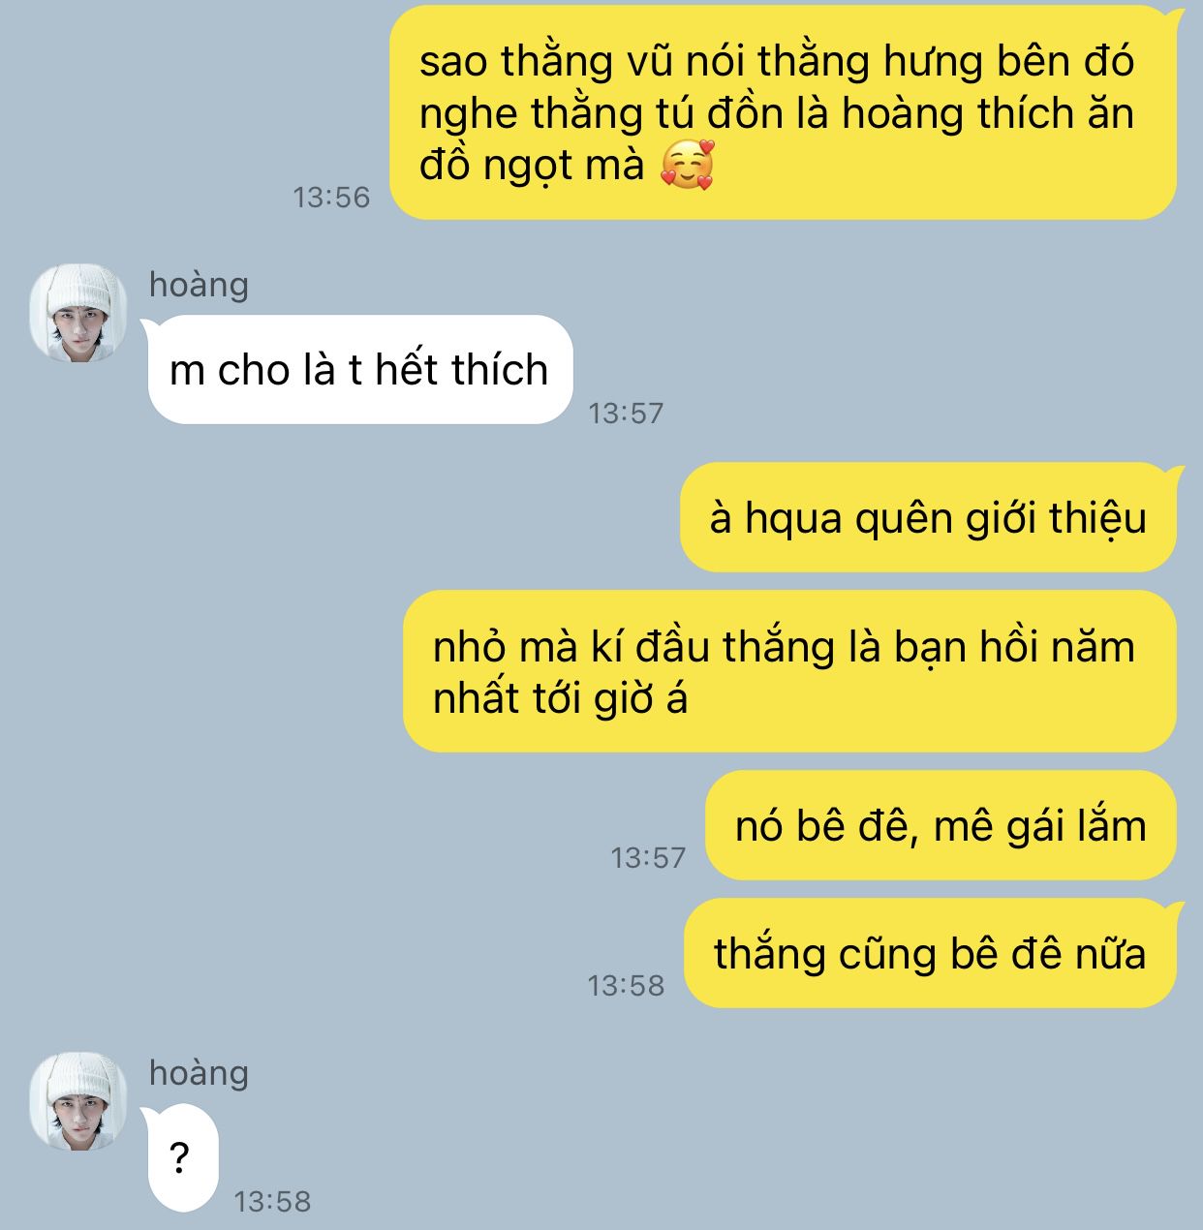Click 13:57 timestamp beside 'nó bê đê' message
The height and width of the screenshot is (1230, 1203).
(648, 858)
